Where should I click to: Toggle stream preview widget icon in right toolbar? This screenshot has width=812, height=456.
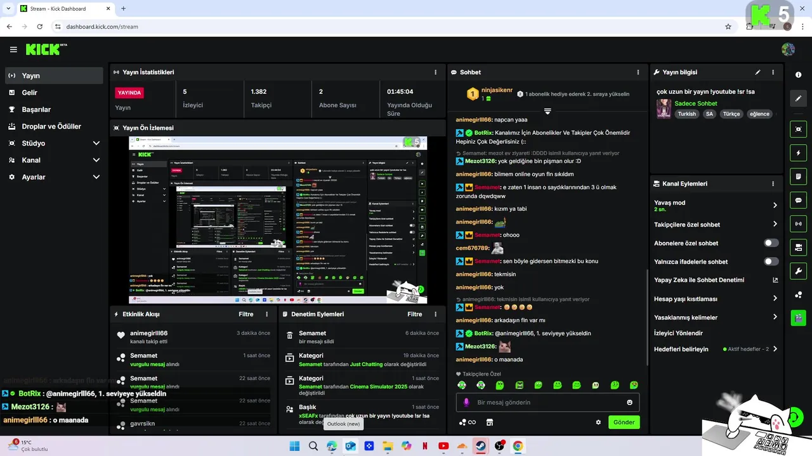point(798,129)
